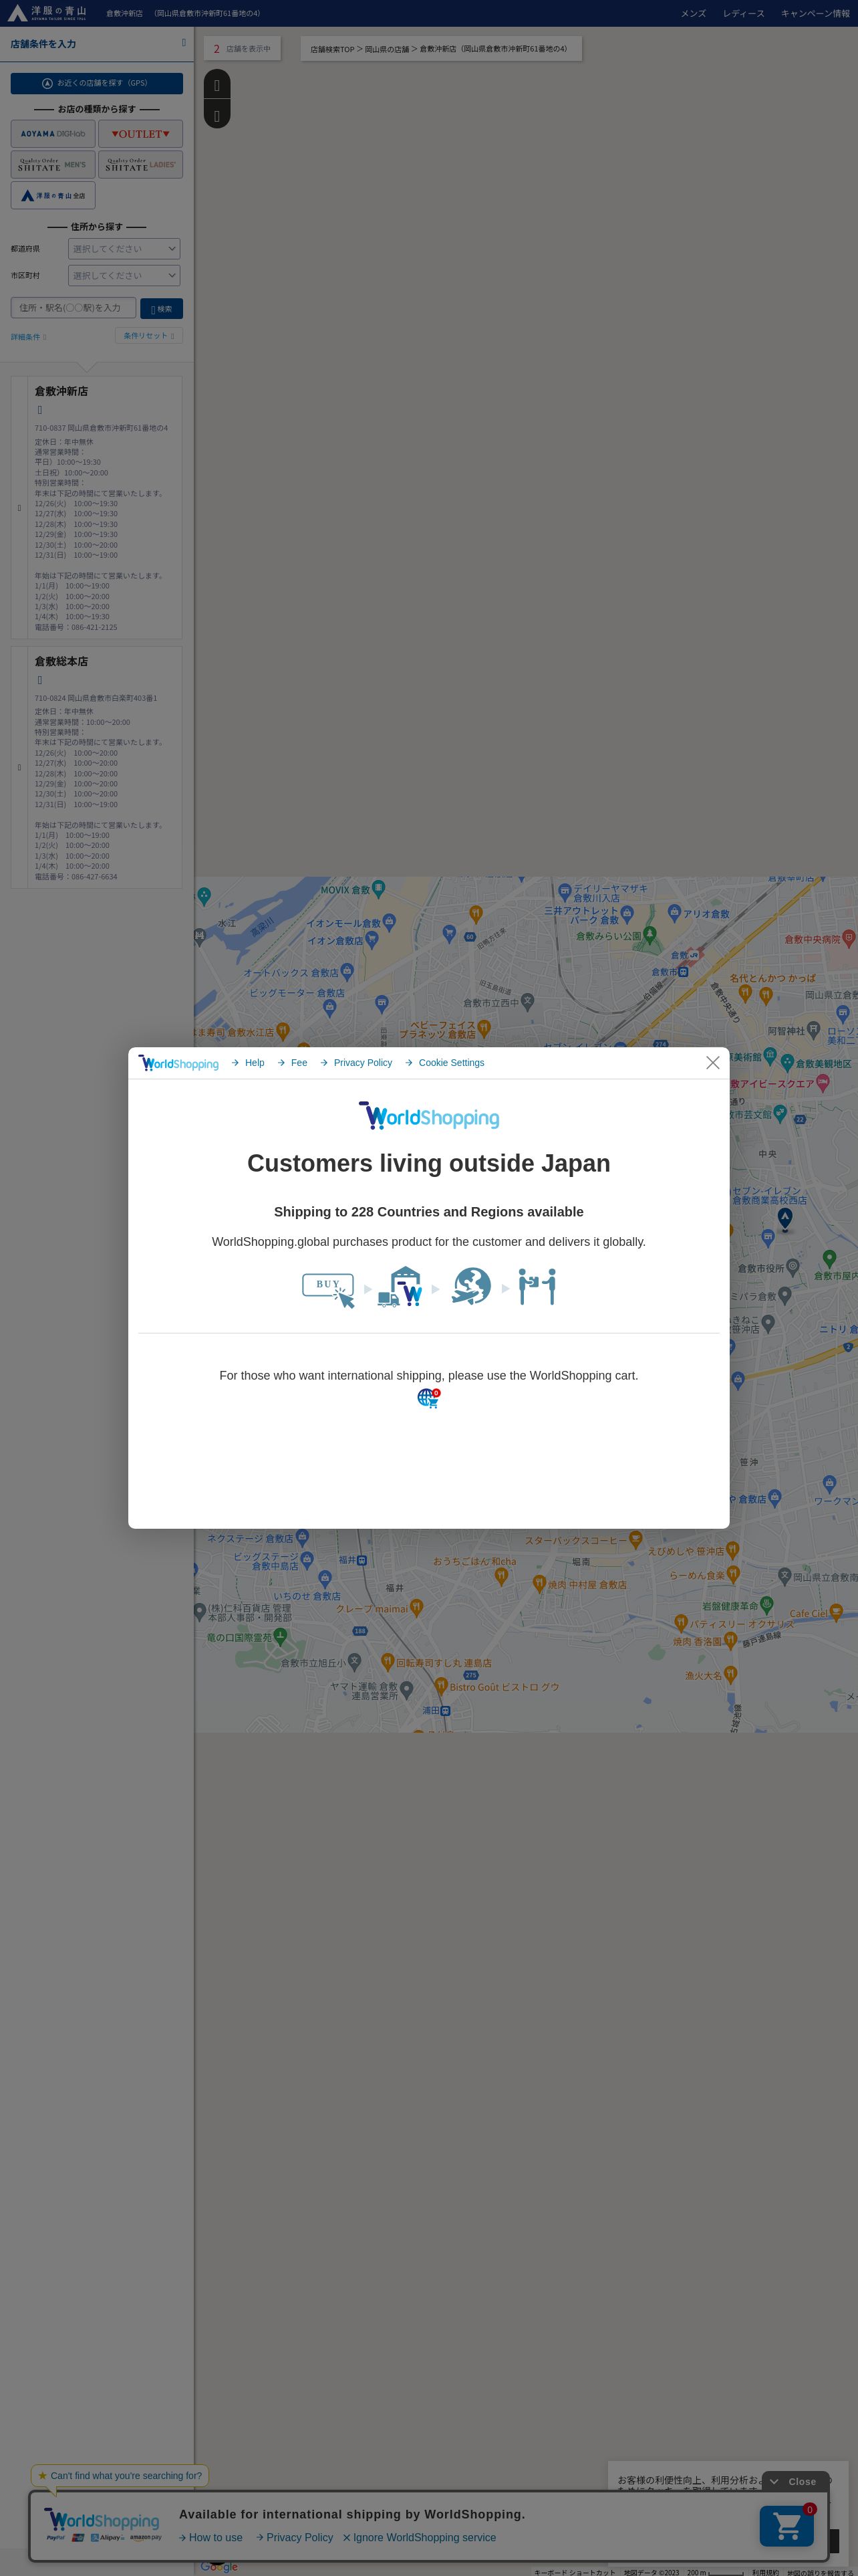Click the 倉敷中央病院 map marker
Viewport: 858px width, 2576px height.
tap(848, 938)
